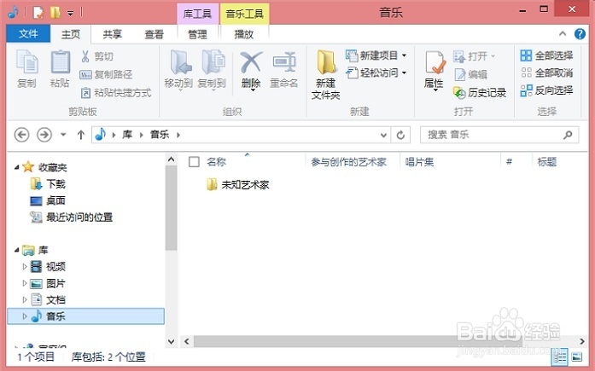This screenshot has width=595, height=371.
Task: Create a new folder (新建文件夹)
Action: (325, 75)
